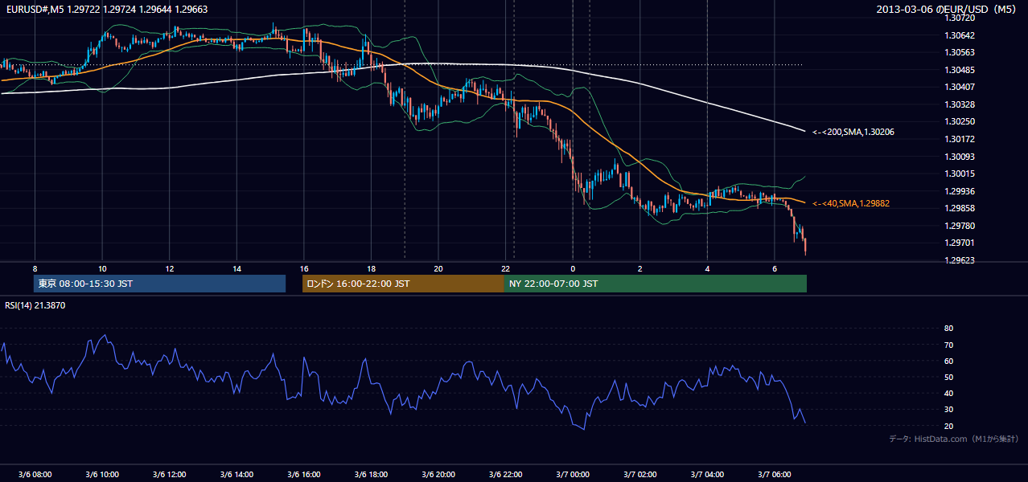Image resolution: width=1028 pixels, height=482 pixels.
Task: Click price axis value 1.30563
Action: [960, 52]
